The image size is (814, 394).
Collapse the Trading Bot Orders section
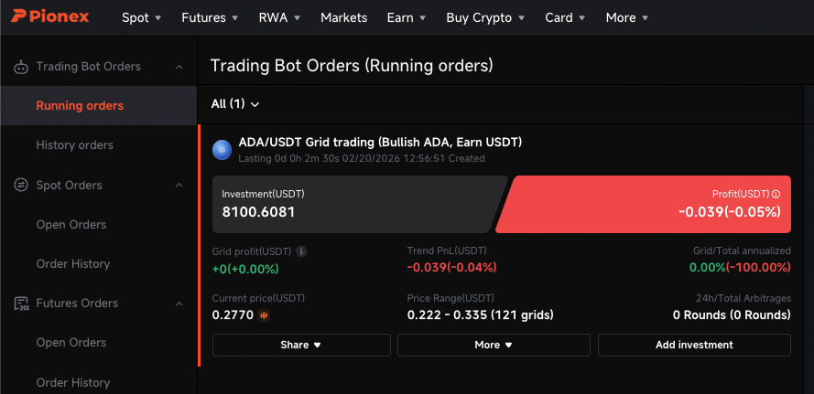[179, 67]
